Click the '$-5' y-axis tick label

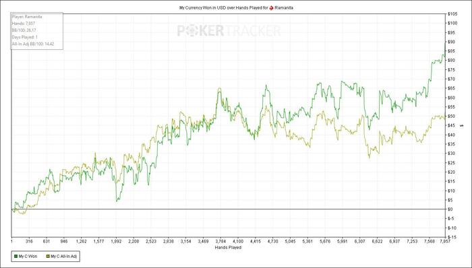pyautogui.click(x=452, y=218)
